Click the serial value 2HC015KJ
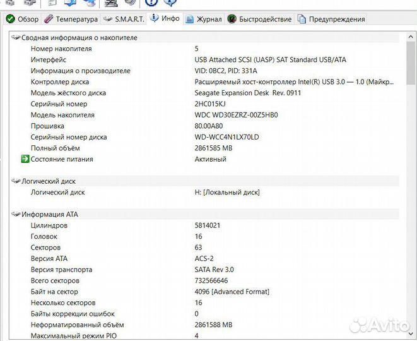 [x=210, y=104]
